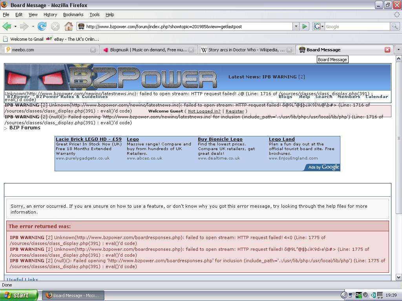The height and width of the screenshot is (301, 402).
Task: Open the Home page icon
Action: pyautogui.click(x=68, y=26)
